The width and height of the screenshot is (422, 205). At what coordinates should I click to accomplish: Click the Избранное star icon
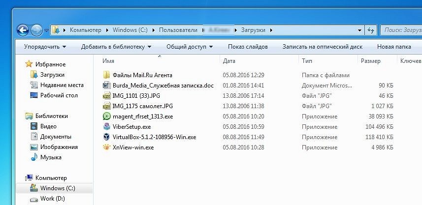tap(29, 64)
